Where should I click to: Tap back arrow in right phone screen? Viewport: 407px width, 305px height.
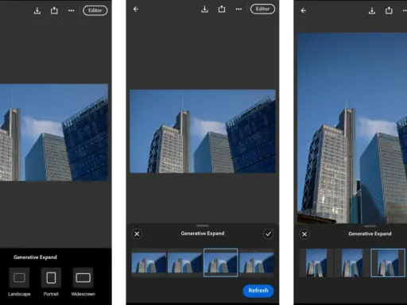(304, 10)
